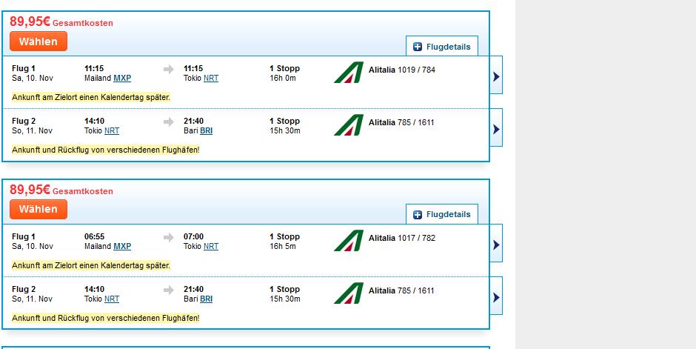Open the BRI airport link in the first offer
696x349 pixels.
pyautogui.click(x=206, y=130)
